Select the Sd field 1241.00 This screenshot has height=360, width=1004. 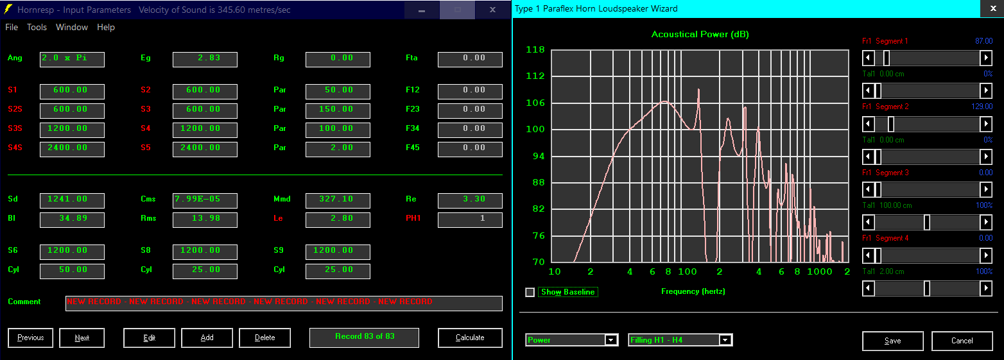coord(72,200)
